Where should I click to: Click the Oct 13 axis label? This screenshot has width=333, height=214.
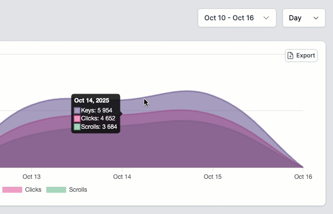click(x=31, y=176)
